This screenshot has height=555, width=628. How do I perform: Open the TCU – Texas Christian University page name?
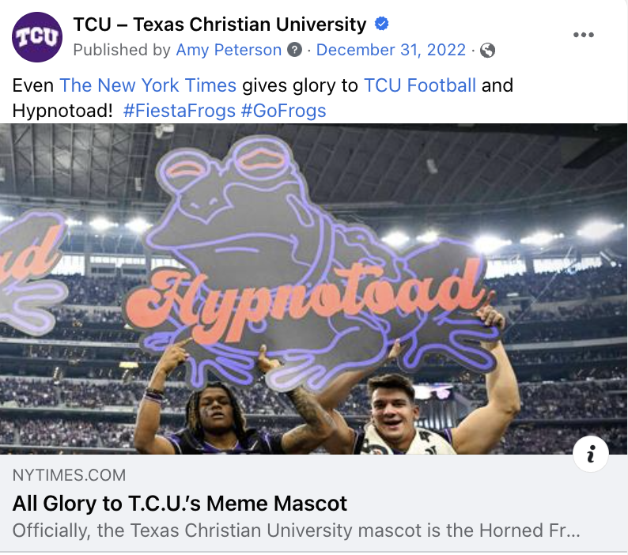[219, 25]
